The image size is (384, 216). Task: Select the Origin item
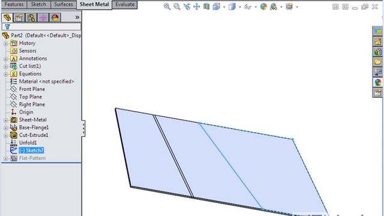tap(26, 112)
